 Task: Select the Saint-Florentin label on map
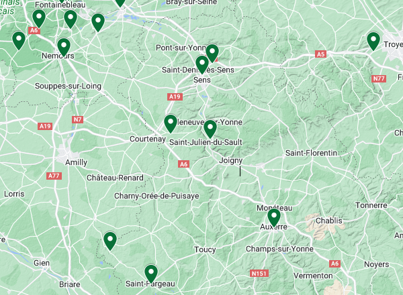point(311,153)
